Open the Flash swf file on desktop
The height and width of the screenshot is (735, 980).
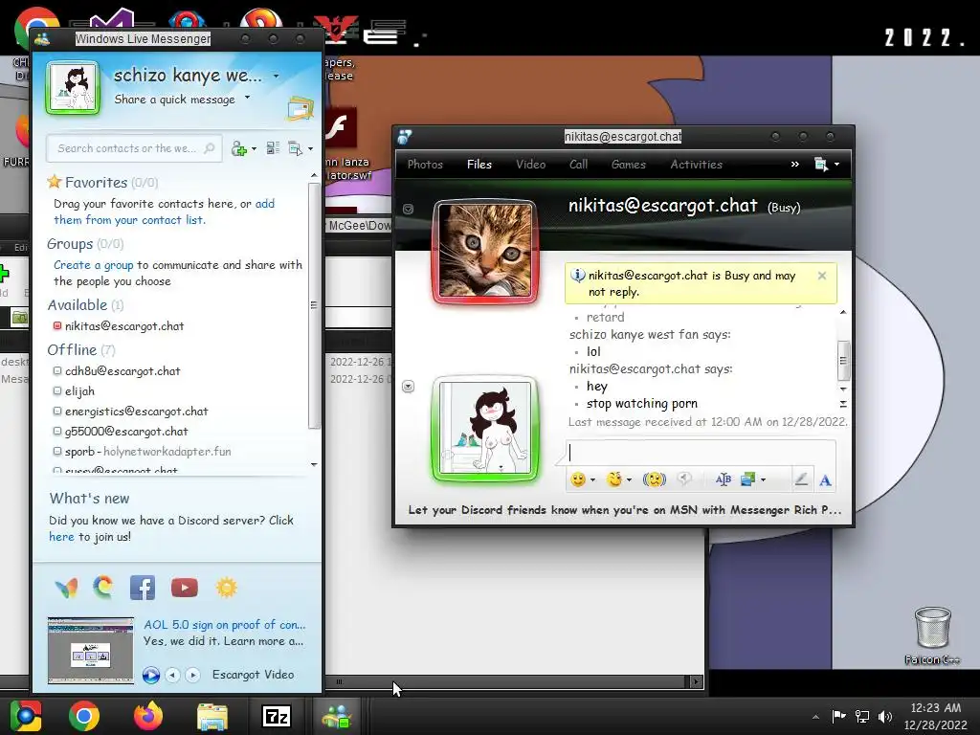(x=342, y=144)
